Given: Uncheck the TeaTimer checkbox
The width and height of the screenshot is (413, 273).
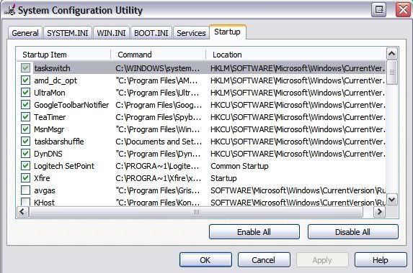Looking at the screenshot, I should [x=25, y=117].
